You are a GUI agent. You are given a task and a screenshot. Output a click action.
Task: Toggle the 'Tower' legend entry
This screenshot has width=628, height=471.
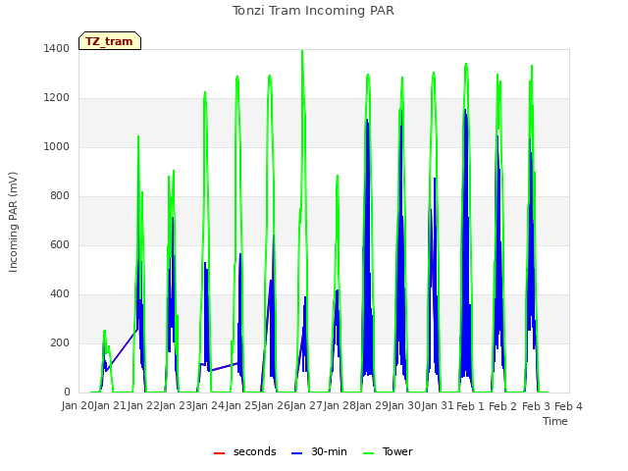click(x=388, y=451)
